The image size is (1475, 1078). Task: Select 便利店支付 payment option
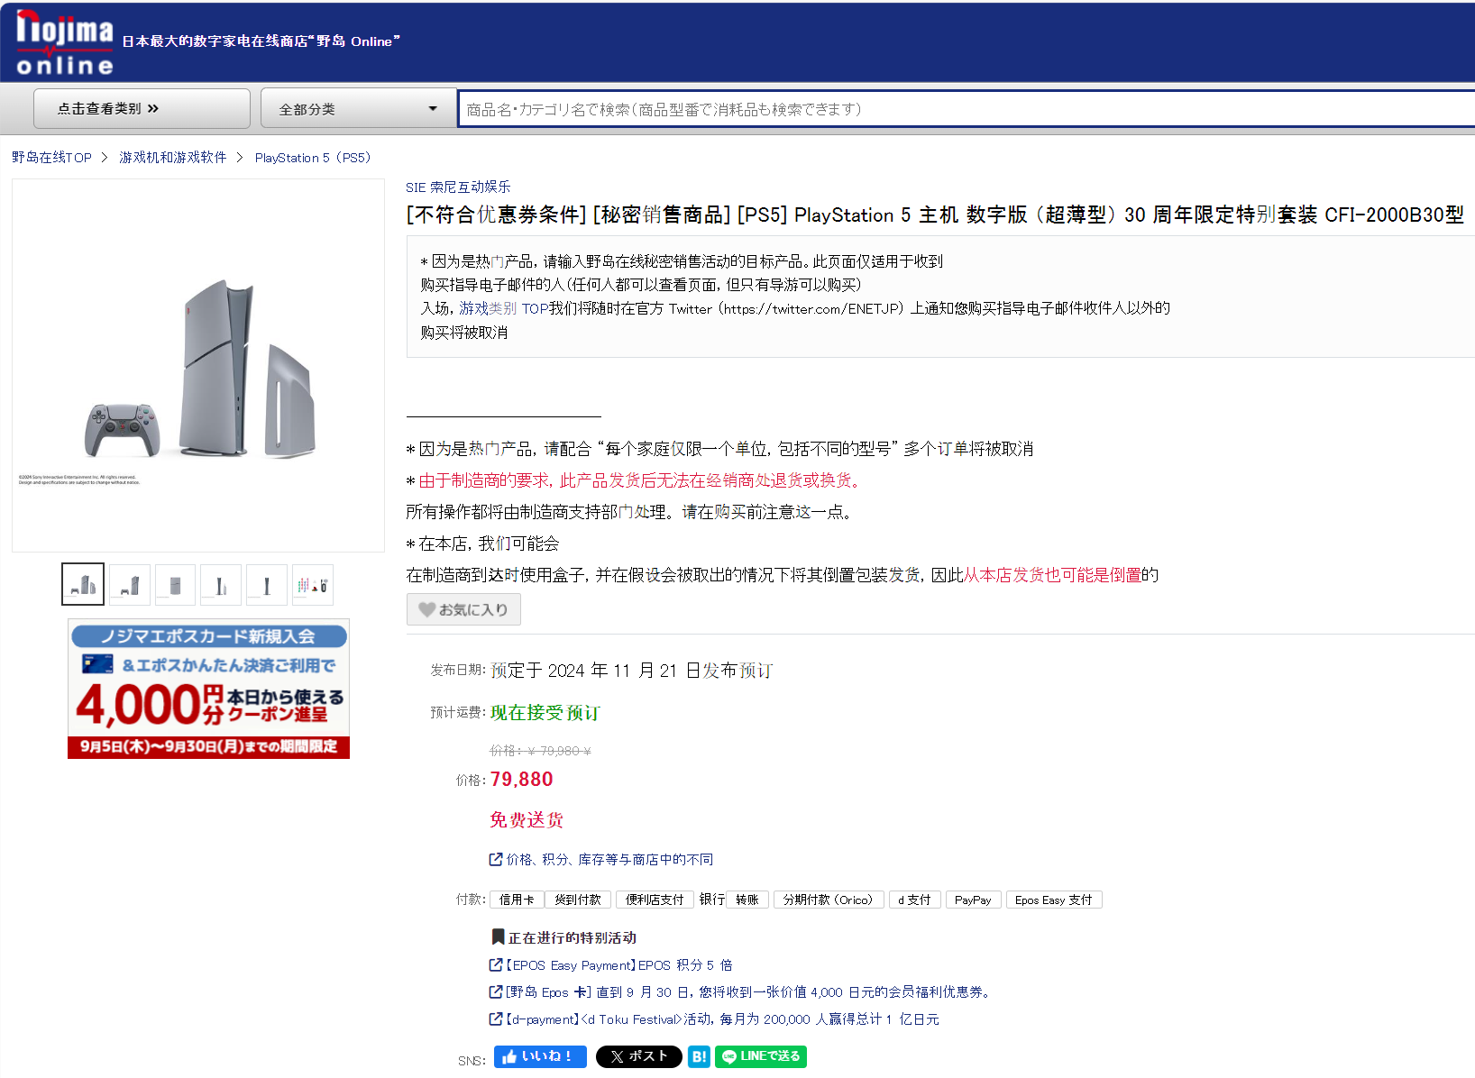pyautogui.click(x=655, y=900)
